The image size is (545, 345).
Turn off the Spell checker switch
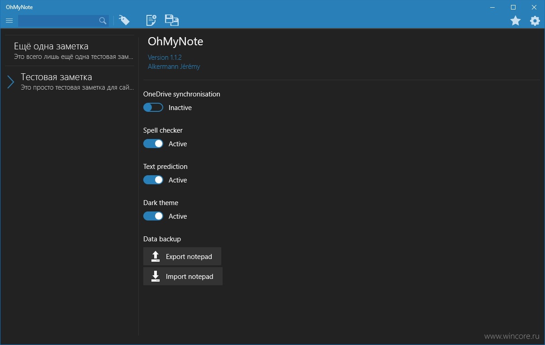click(153, 144)
